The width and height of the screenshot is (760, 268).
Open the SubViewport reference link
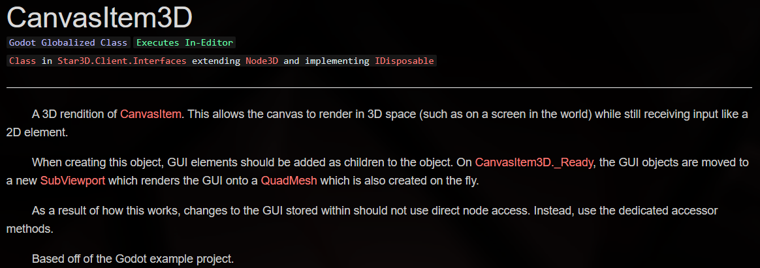pos(72,181)
